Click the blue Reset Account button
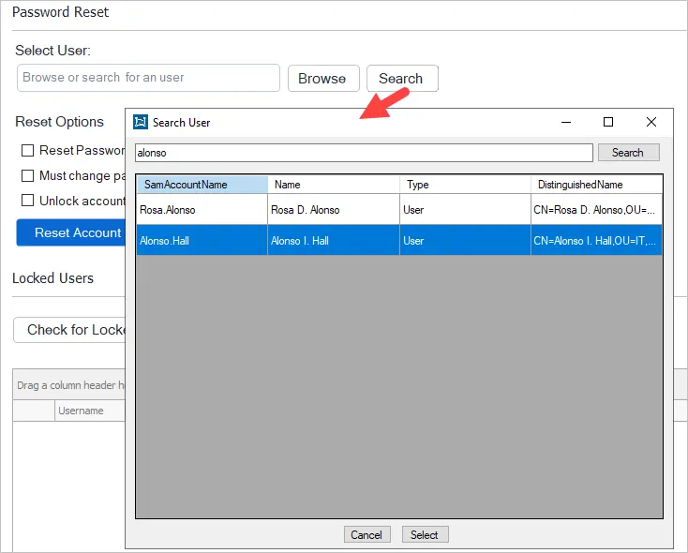The width and height of the screenshot is (688, 553). pyautogui.click(x=71, y=232)
